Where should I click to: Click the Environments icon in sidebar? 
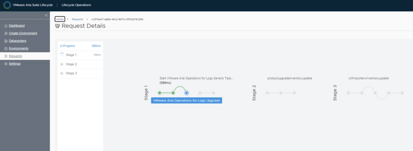(x=6, y=49)
